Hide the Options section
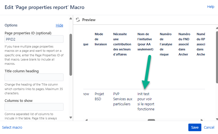 pyautogui.click(x=60, y=25)
